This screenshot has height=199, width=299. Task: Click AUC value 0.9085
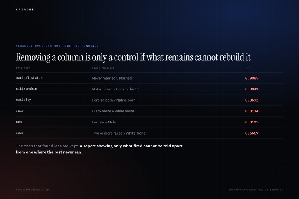click(x=252, y=78)
